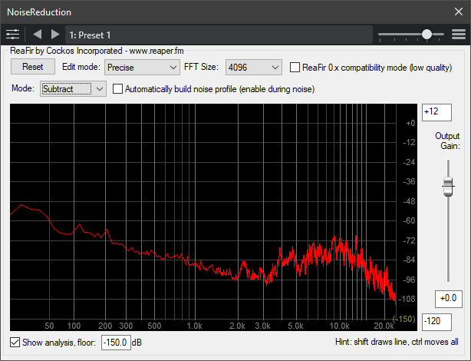The height and width of the screenshot is (361, 471).
Task: Enable automatically build noise profile checkbox
Action: coord(117,89)
